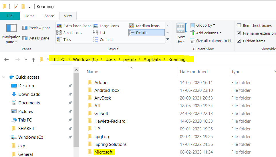Select the hpqLog folder
Image resolution: width=276 pixels, height=157 pixels.
point(101,137)
